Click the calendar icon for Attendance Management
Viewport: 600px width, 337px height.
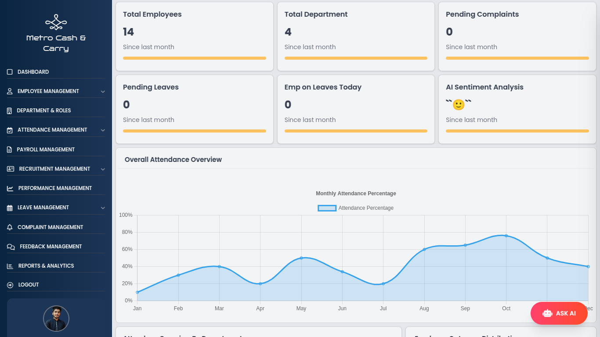coord(9,129)
